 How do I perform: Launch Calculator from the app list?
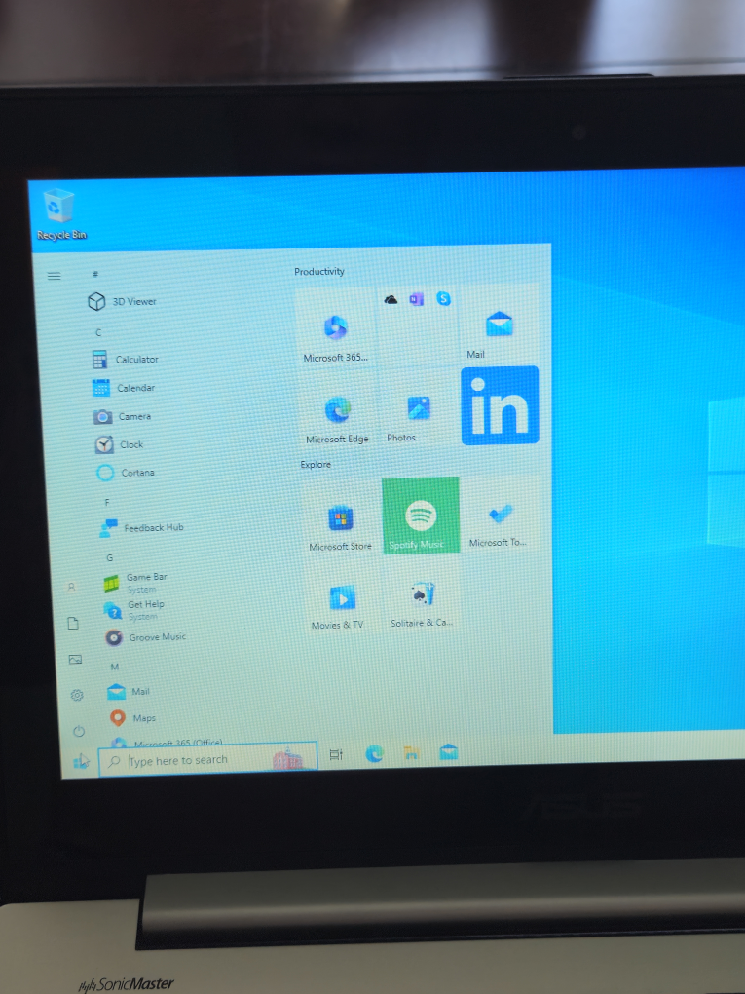[126, 359]
